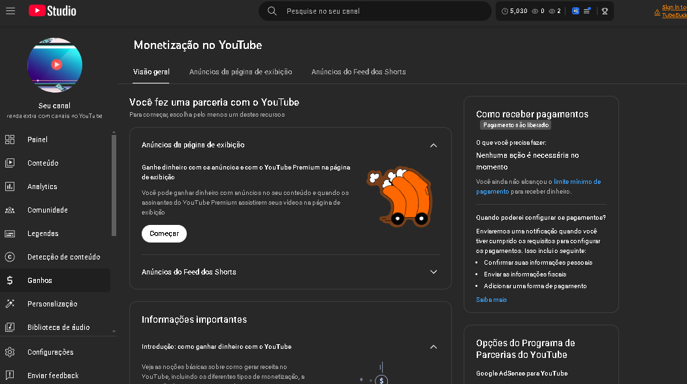
Task: Click the eye icon next to 2
Action: pos(552,11)
